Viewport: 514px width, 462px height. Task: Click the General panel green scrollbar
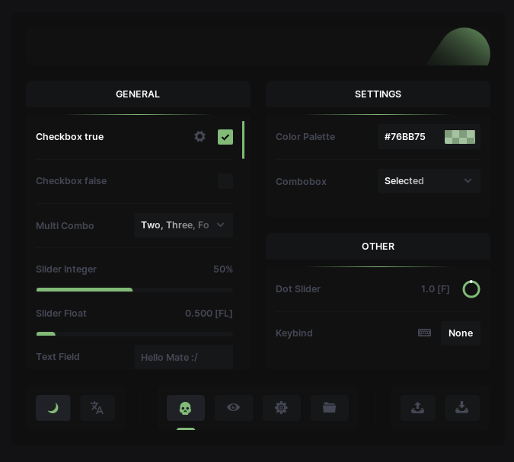(x=243, y=140)
